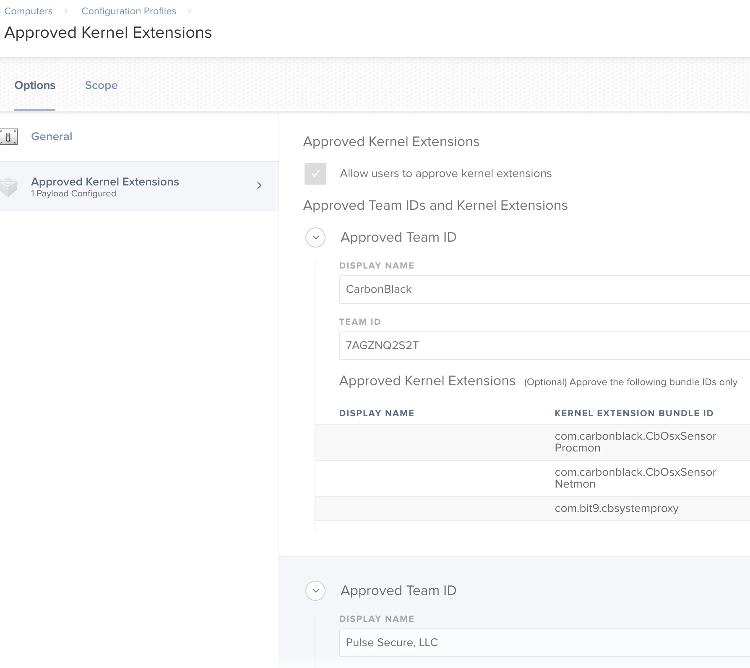Open the Approved Kernel Extensions payload arrow
The image size is (750, 668).
[259, 185]
